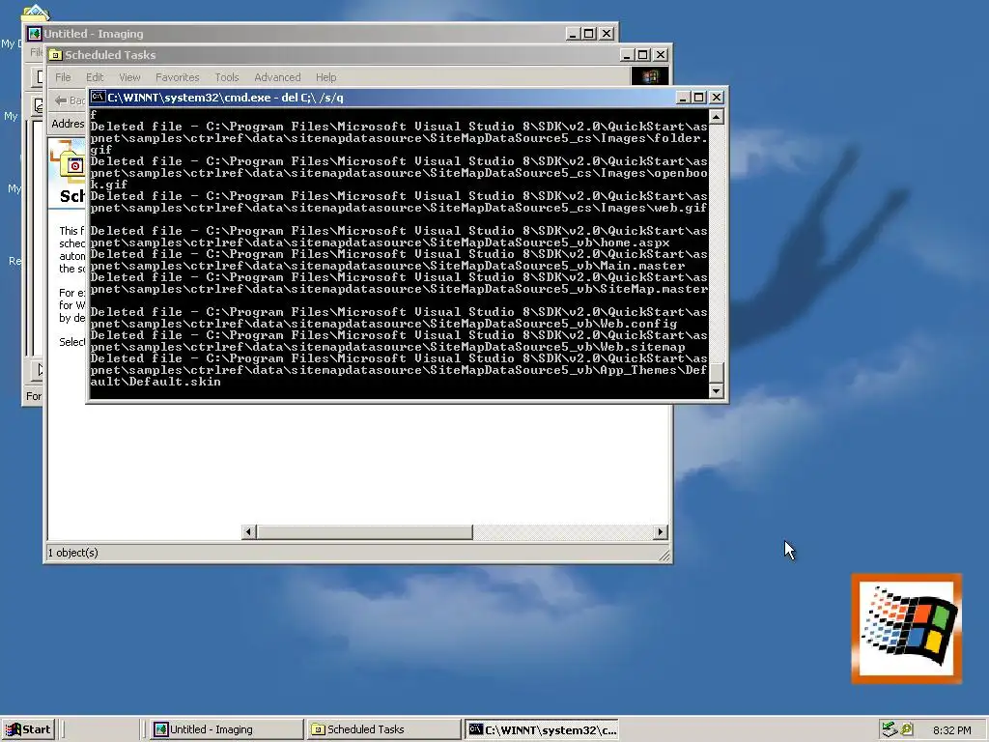This screenshot has width=989, height=742.
Task: Click the cmd window's scroll up arrow
Action: (716, 117)
